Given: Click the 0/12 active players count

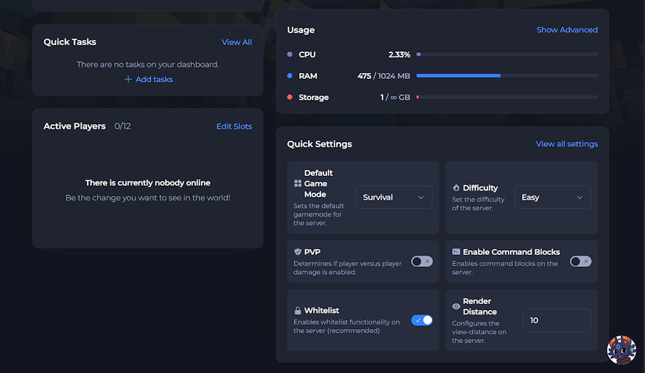Looking at the screenshot, I should pos(122,127).
